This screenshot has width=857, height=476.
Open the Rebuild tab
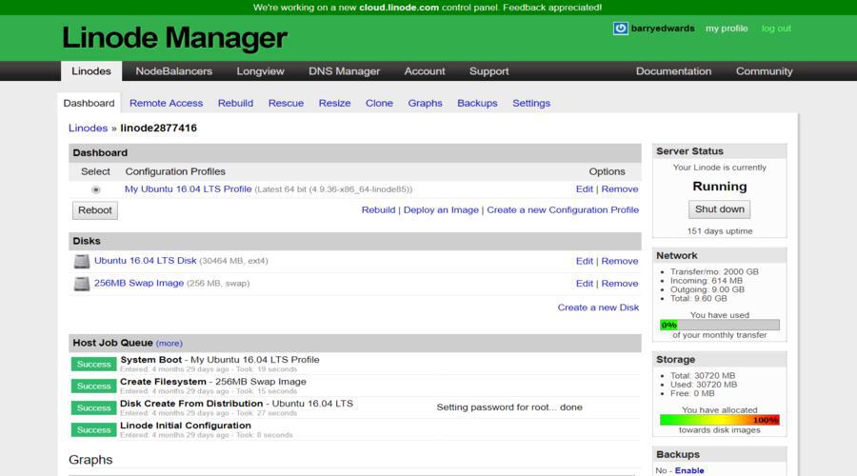coord(235,103)
